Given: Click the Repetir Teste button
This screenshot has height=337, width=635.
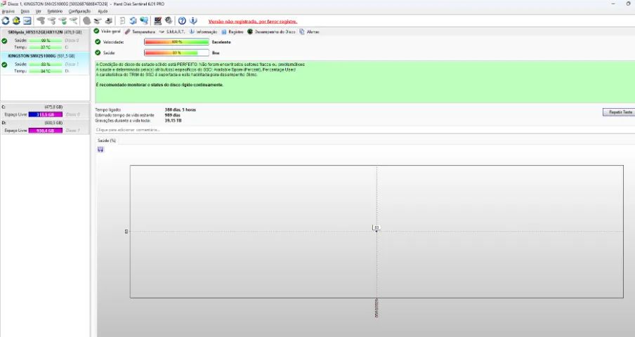Looking at the screenshot, I should pyautogui.click(x=619, y=112).
